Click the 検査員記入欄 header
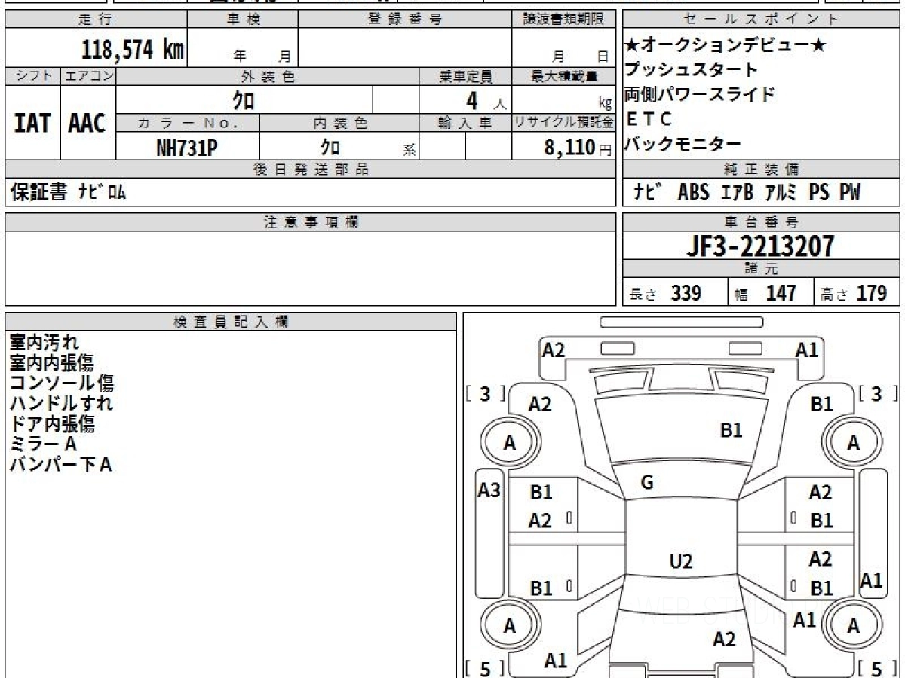905x678 pixels. click(x=231, y=322)
